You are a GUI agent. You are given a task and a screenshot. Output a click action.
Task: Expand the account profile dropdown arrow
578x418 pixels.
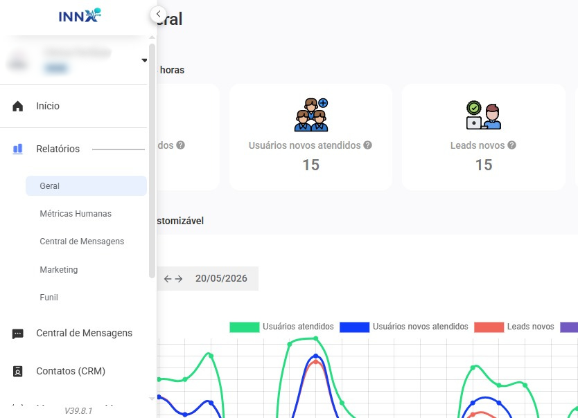[144, 60]
